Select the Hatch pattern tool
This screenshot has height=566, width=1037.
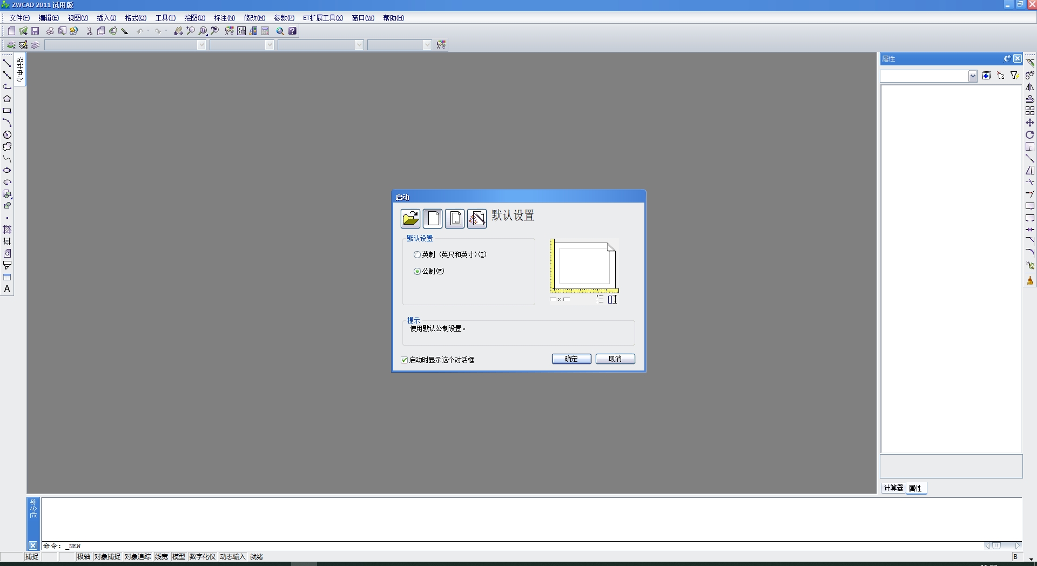coord(7,230)
